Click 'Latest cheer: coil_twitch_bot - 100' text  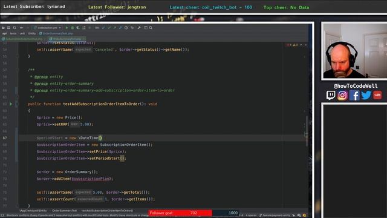click(211, 7)
